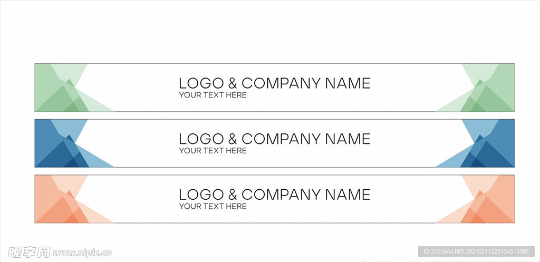Viewport: 540px width, 262px height.
Task: Click the 昵享网 watermark logo
Action: click(30, 253)
